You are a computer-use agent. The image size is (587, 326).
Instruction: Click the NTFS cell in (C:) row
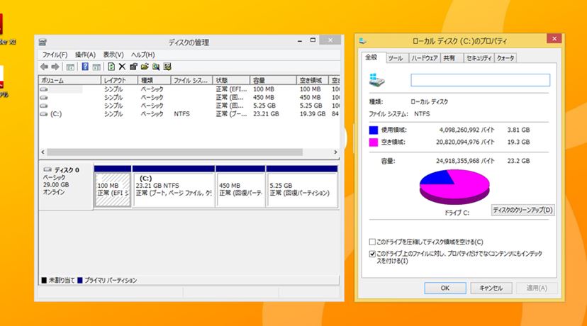[182, 114]
